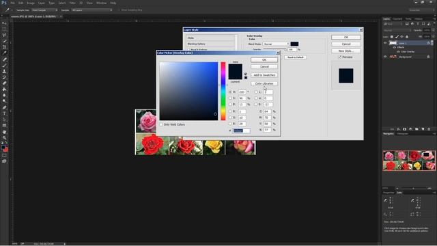Open the layer blending mode dropdown in Layers panel
This screenshot has width=437, height=246.
[397, 30]
